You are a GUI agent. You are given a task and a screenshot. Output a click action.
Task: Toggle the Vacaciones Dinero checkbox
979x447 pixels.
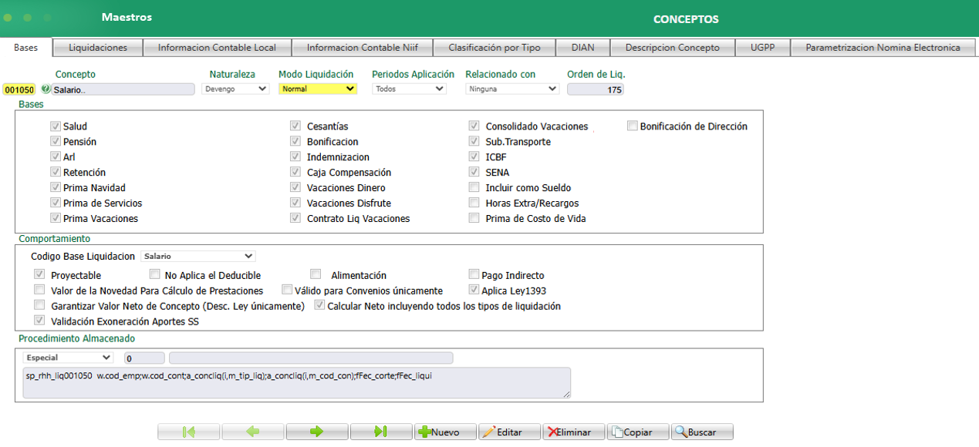pos(295,188)
